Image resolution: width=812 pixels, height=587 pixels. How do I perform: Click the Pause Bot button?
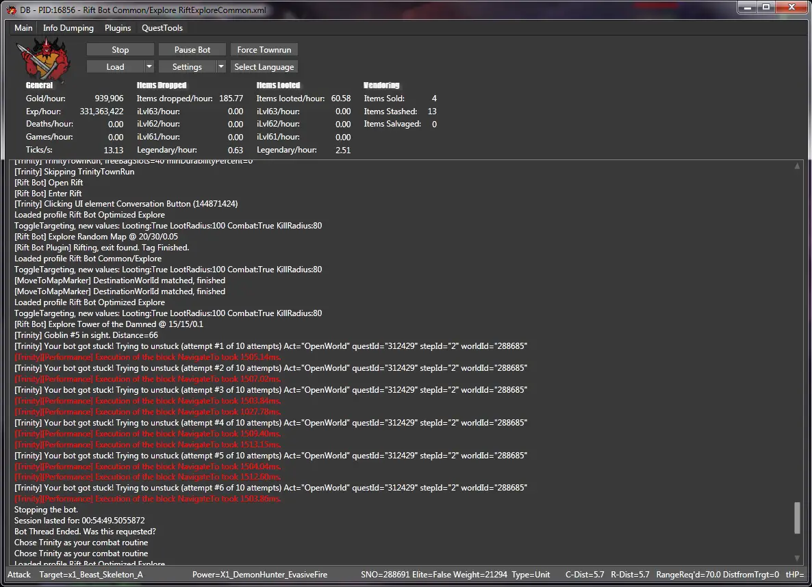coord(192,50)
